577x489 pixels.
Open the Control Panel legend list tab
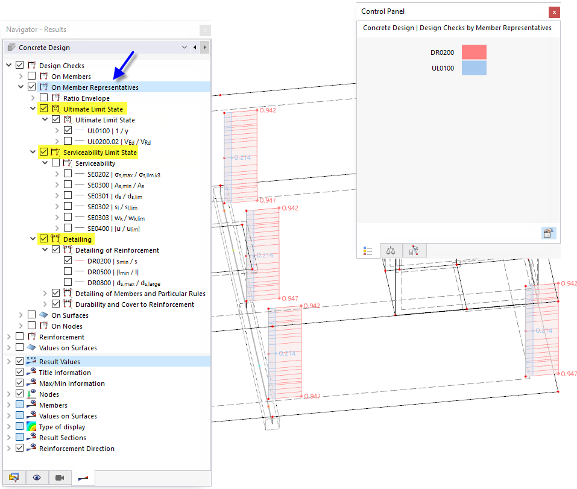[368, 251]
